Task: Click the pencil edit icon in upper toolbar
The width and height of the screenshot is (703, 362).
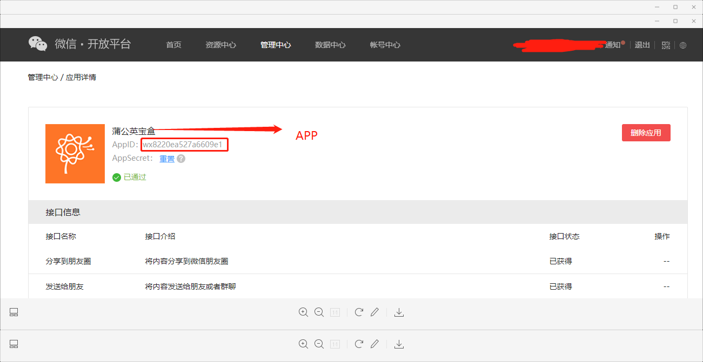Action: pos(374,312)
